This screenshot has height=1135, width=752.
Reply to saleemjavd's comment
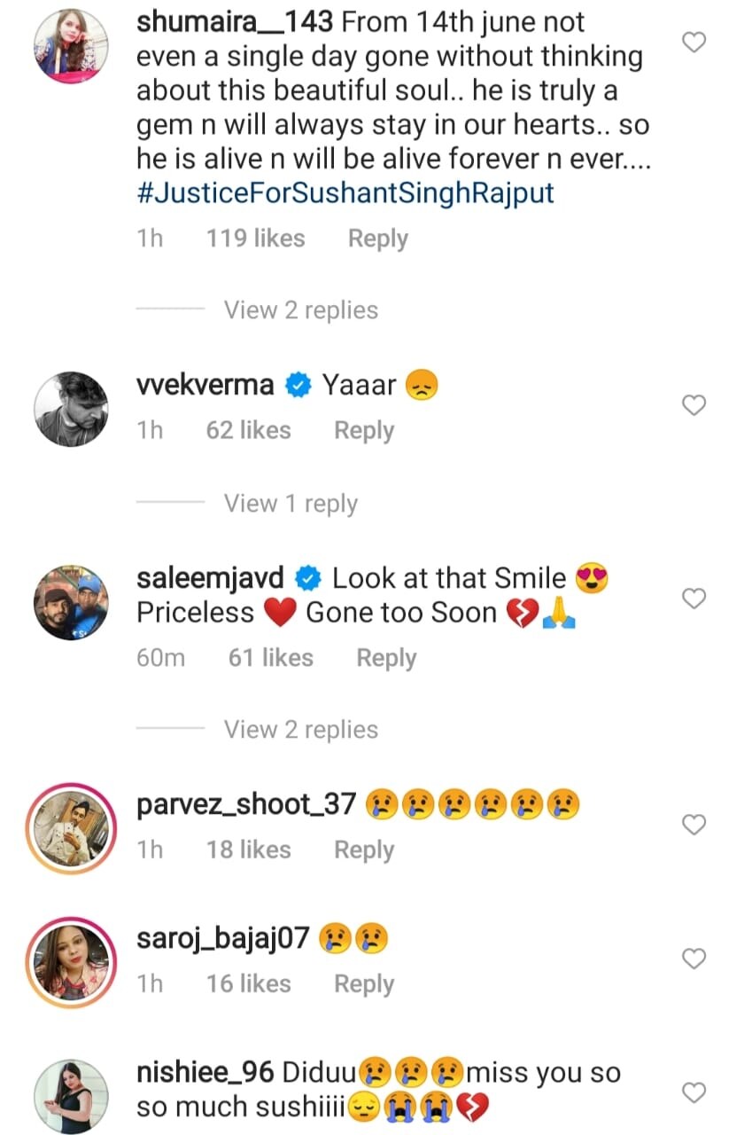[386, 658]
